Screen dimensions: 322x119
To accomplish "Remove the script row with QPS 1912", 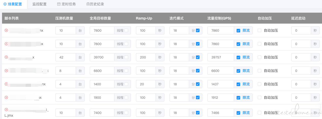I will click(6, 97).
